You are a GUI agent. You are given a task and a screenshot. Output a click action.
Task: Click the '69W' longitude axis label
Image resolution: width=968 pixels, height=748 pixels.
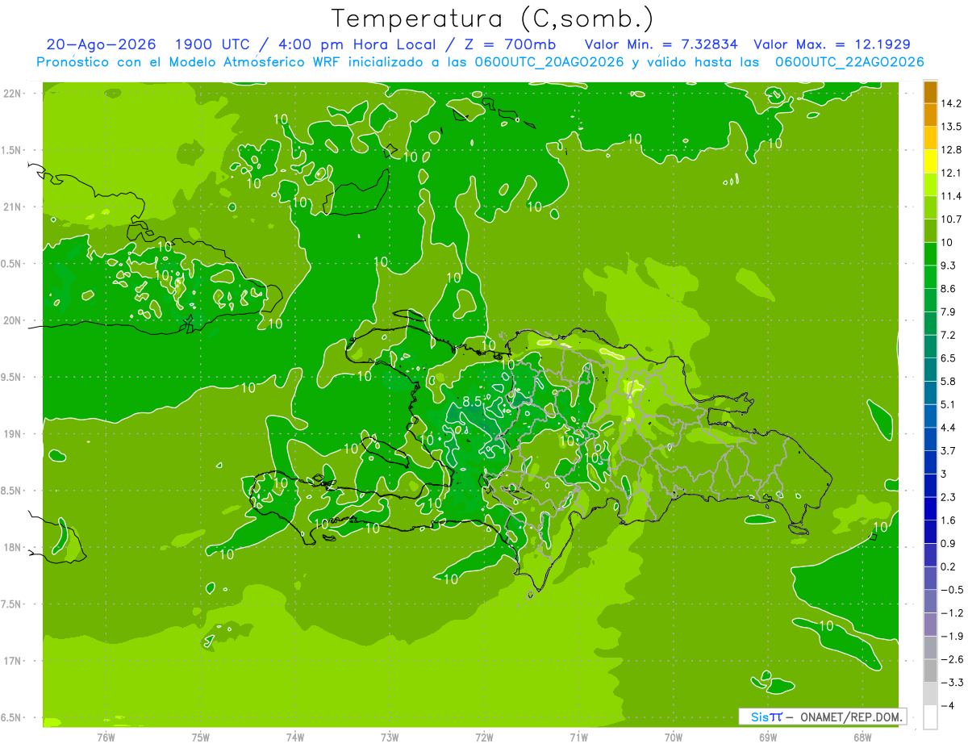768,737
